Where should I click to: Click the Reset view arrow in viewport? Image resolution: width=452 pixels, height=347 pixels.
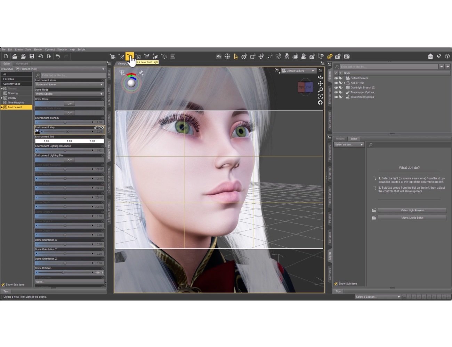point(320,103)
